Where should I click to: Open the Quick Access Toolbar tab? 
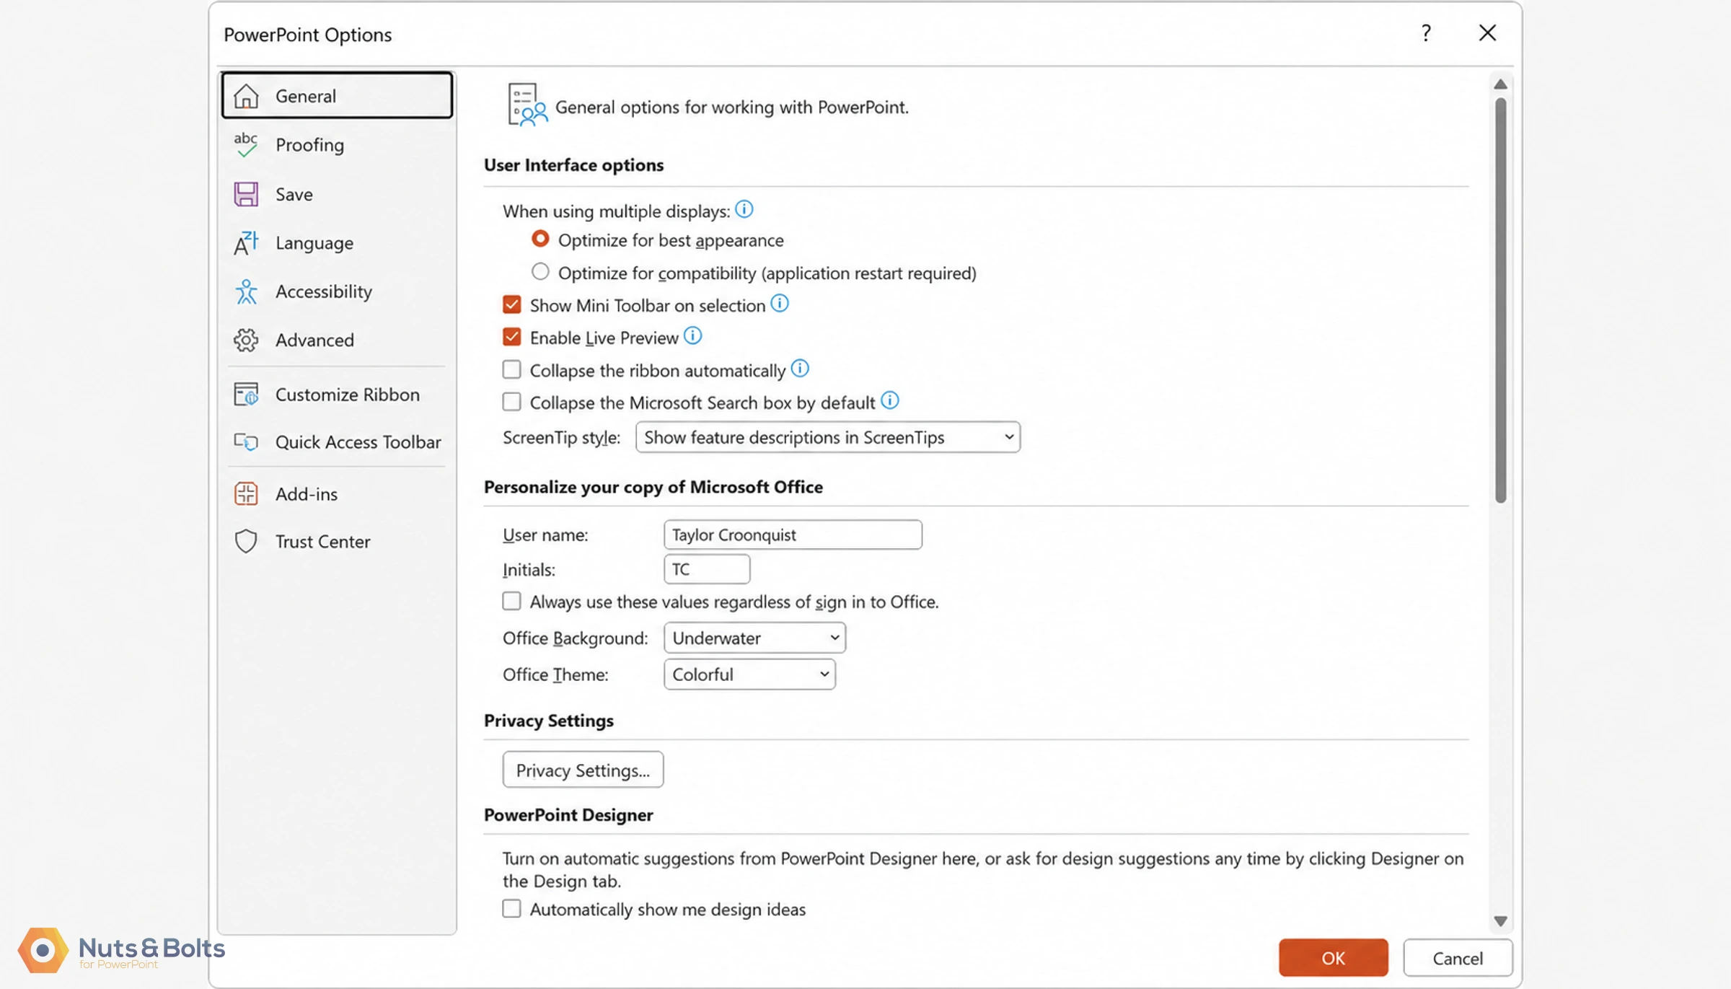(x=337, y=442)
